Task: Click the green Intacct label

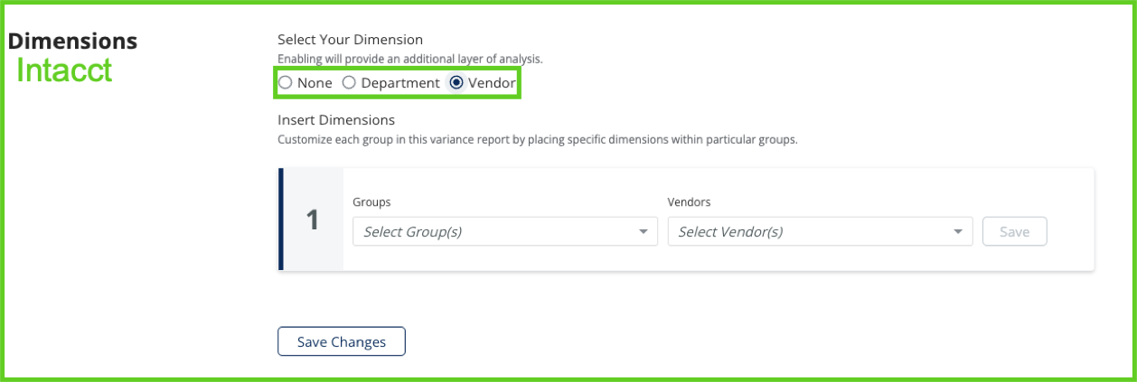Action: [64, 70]
